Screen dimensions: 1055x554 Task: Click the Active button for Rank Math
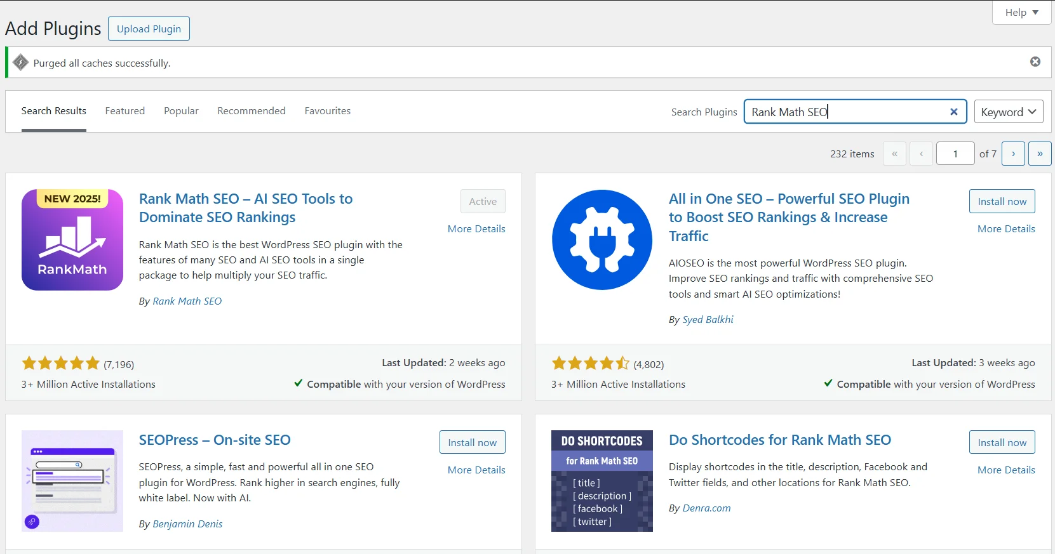(483, 201)
